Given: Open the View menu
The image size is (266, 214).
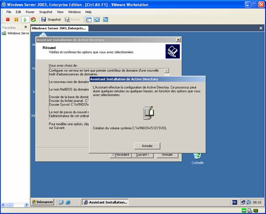Looking at the screenshot, I should [x=60, y=12].
